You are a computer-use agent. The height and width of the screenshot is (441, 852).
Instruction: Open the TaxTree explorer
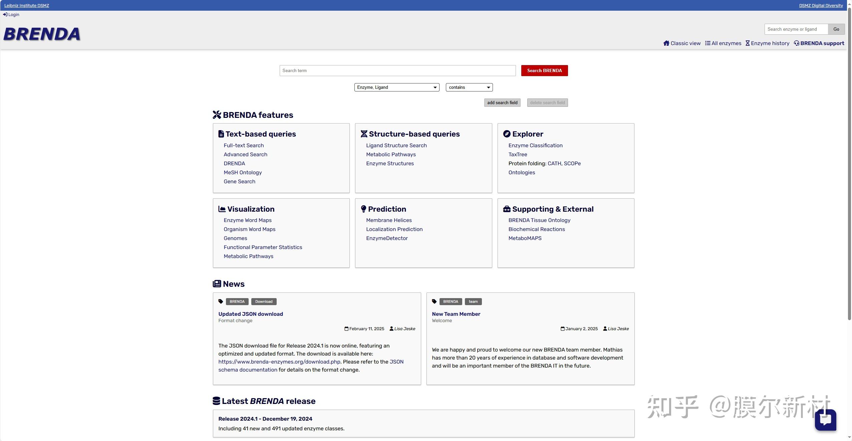pyautogui.click(x=517, y=154)
